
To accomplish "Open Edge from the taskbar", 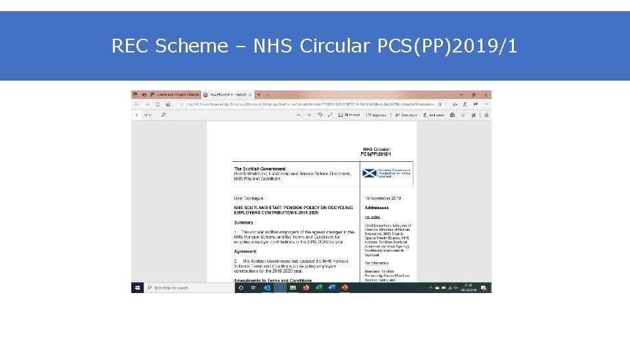I will [280, 288].
